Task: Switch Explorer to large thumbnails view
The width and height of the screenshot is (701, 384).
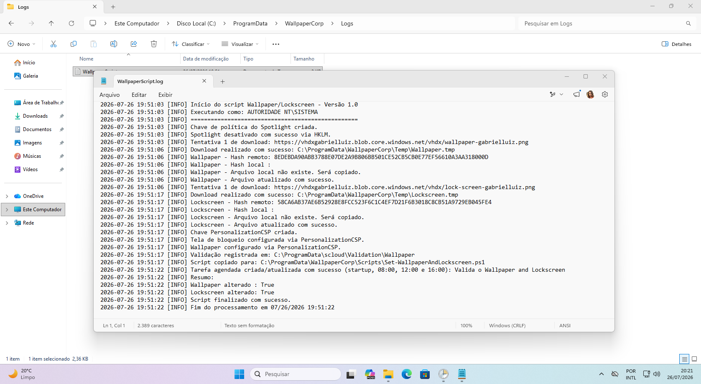Action: tap(694, 359)
